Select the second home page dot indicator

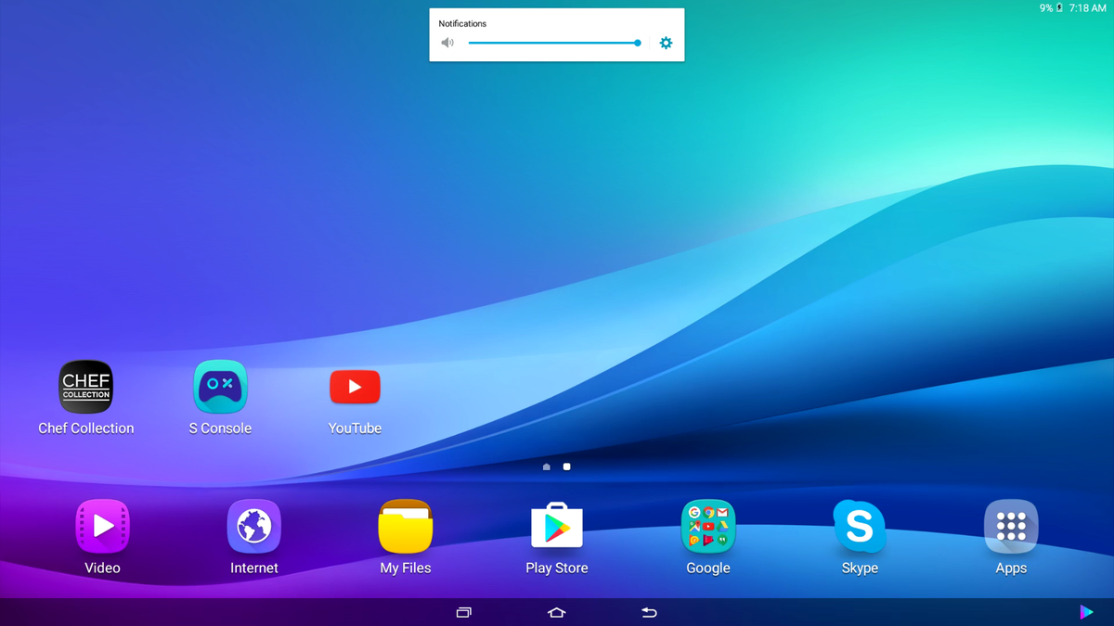pos(567,466)
